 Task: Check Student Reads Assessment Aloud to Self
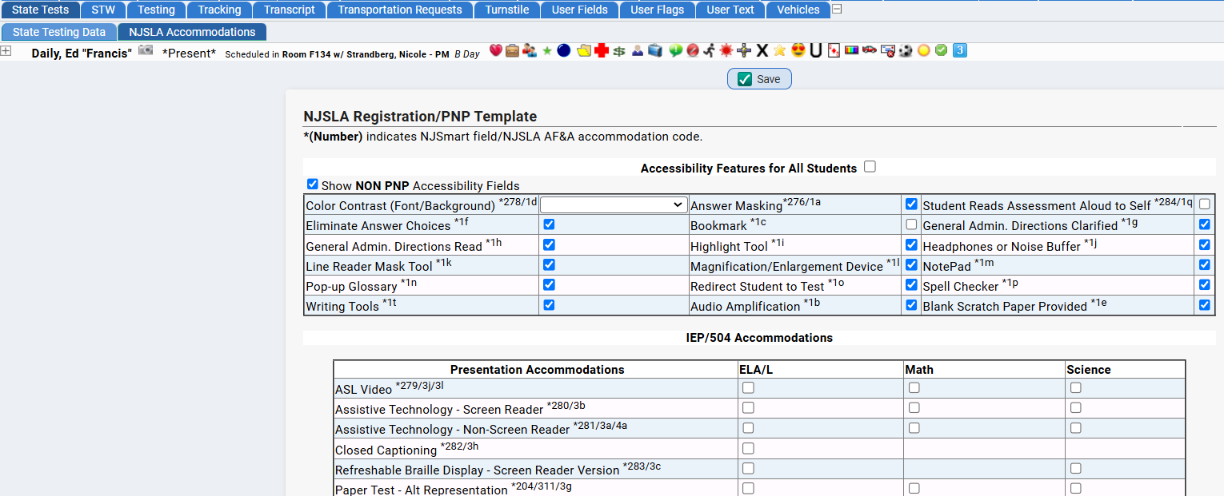1205,204
